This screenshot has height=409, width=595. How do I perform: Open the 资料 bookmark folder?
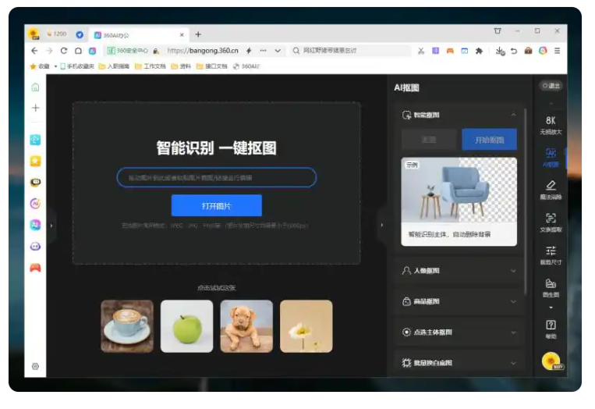(x=181, y=66)
